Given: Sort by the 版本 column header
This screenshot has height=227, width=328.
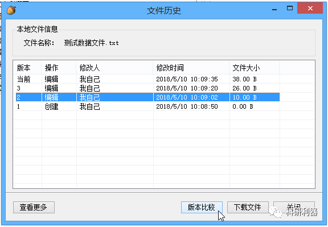Looking at the screenshot, I should click(27, 68).
